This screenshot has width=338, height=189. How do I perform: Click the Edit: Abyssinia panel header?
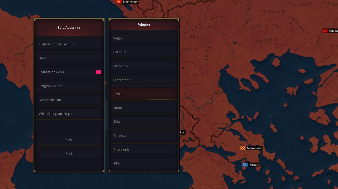pos(69,28)
